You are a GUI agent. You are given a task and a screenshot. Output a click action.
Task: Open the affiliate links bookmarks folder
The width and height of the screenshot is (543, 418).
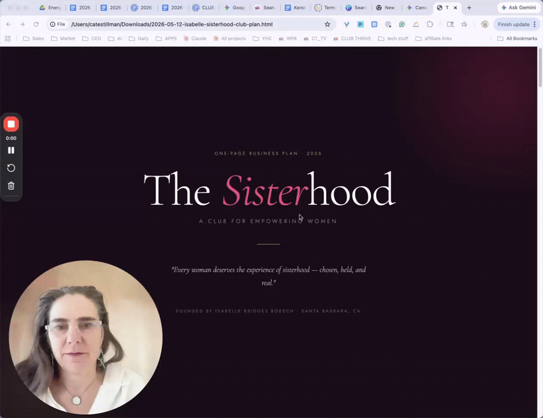433,38
